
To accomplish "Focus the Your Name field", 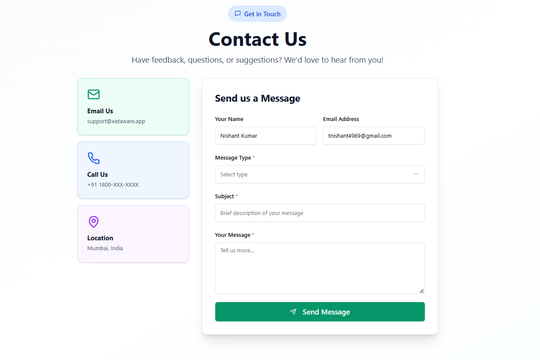I will coord(266,136).
